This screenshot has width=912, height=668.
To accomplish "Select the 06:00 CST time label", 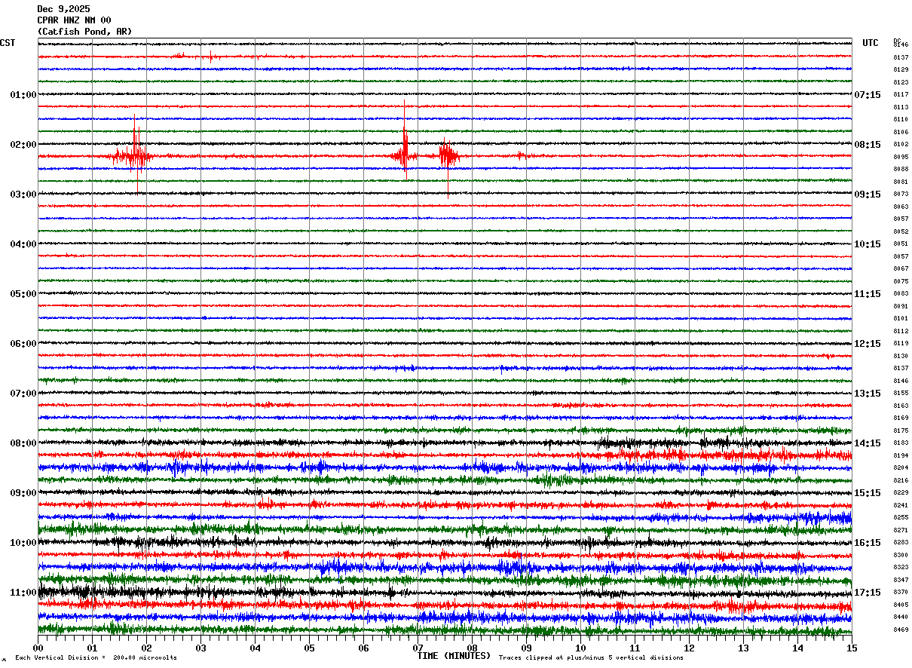I will pyautogui.click(x=23, y=344).
